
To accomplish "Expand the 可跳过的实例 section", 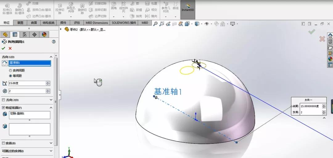I will 51,151.
